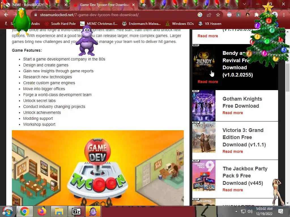Click the page vertical scrollbar thumb

click(287, 77)
